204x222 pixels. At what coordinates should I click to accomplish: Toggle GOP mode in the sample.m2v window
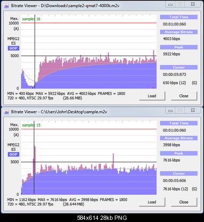13,154
